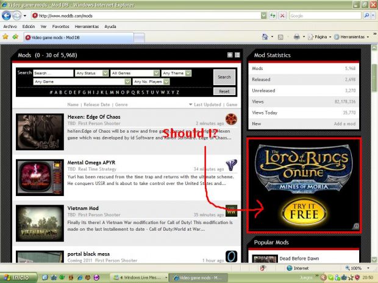Sort mods by Game

[x=232, y=105]
